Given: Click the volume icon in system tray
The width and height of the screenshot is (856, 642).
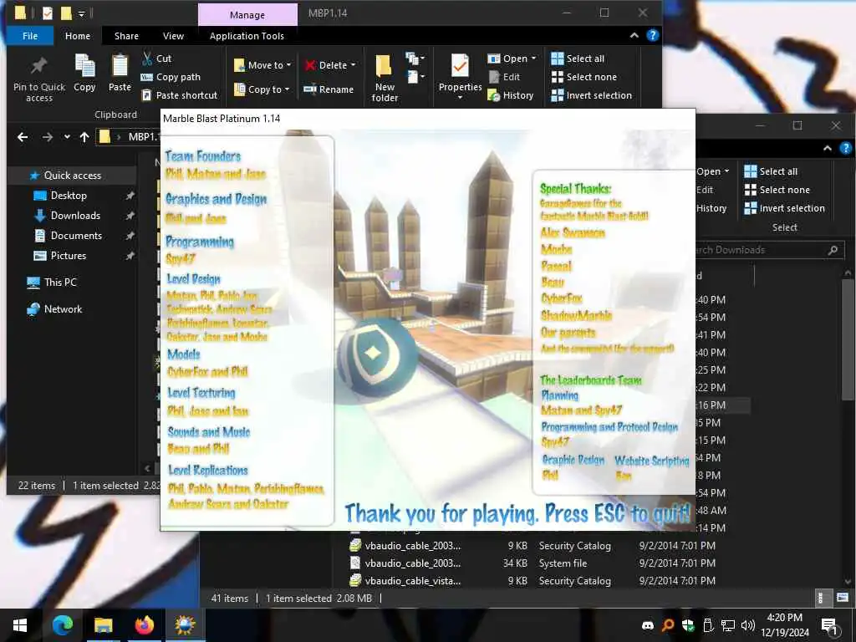Looking at the screenshot, I should (747, 625).
